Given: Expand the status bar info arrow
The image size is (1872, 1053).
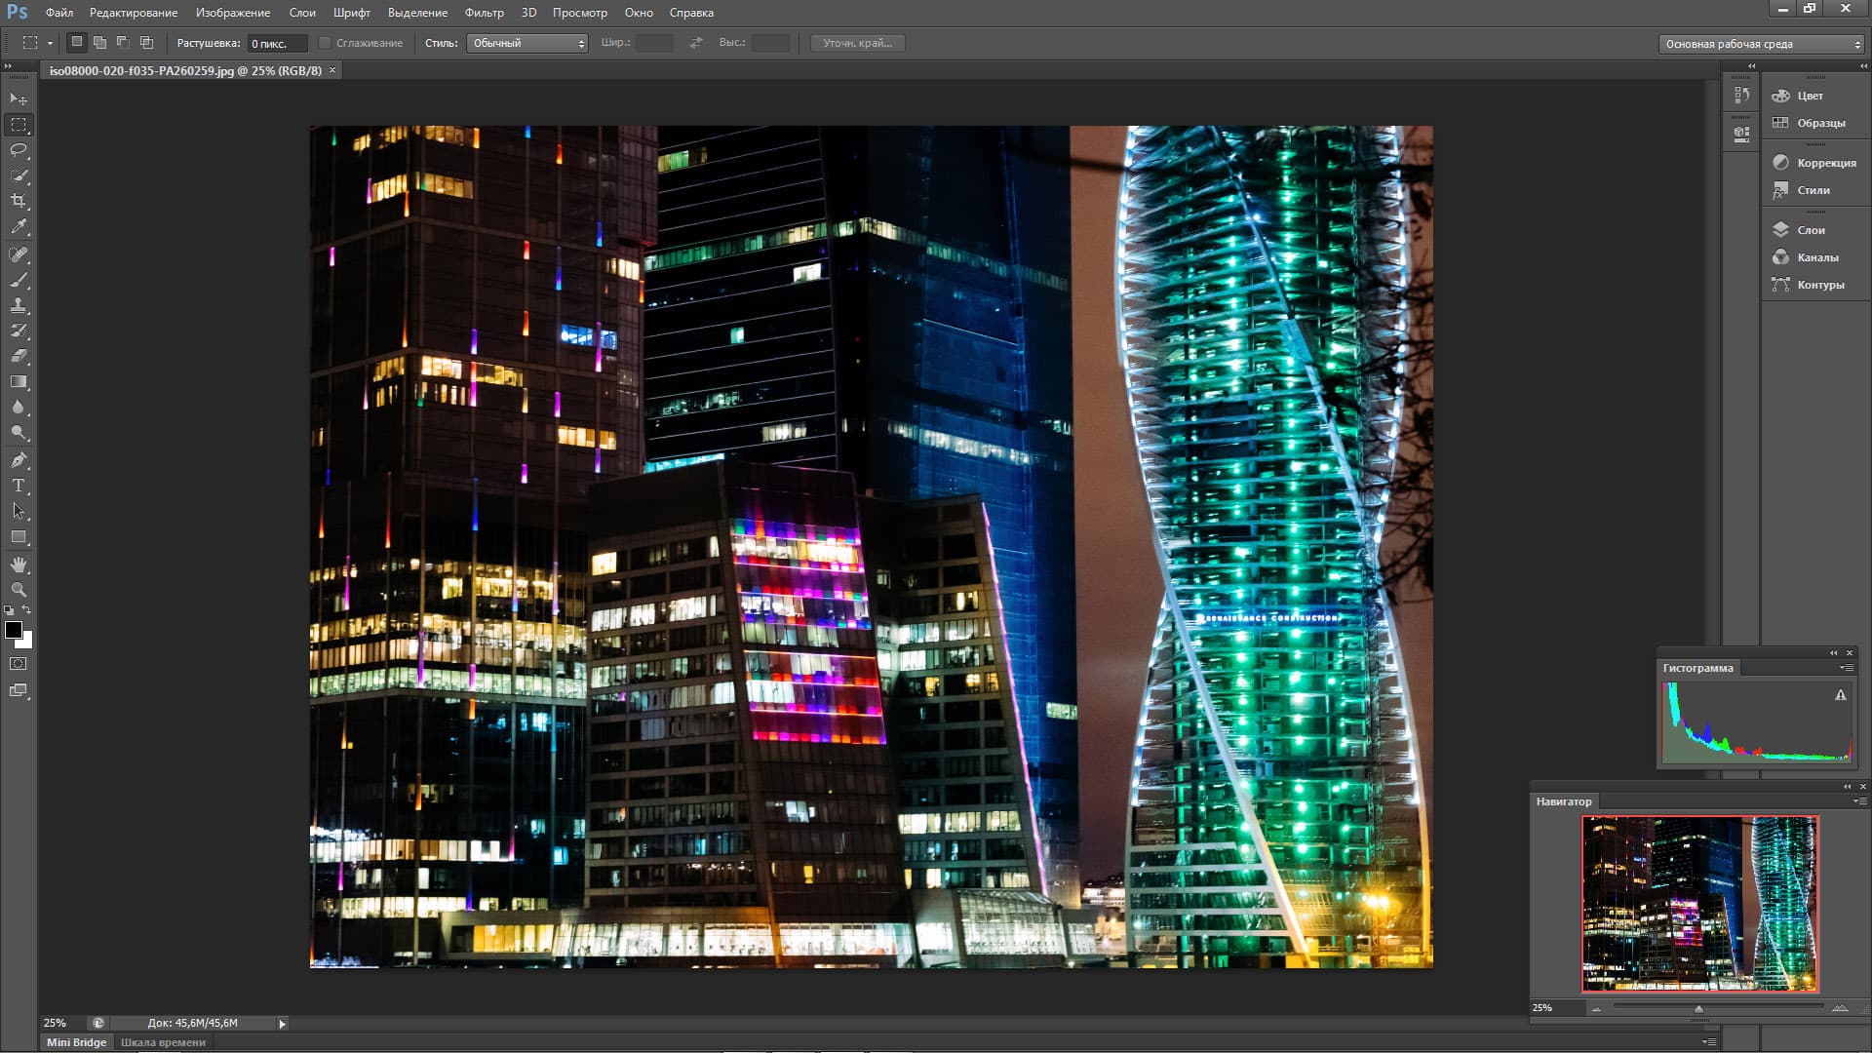Looking at the screenshot, I should (283, 1024).
